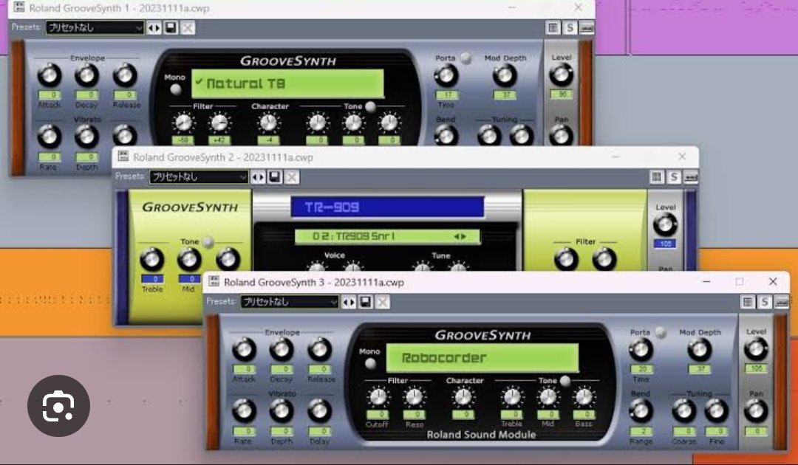Click delete preset X in GrooveSynth 1
The height and width of the screenshot is (465, 798).
pos(188,27)
